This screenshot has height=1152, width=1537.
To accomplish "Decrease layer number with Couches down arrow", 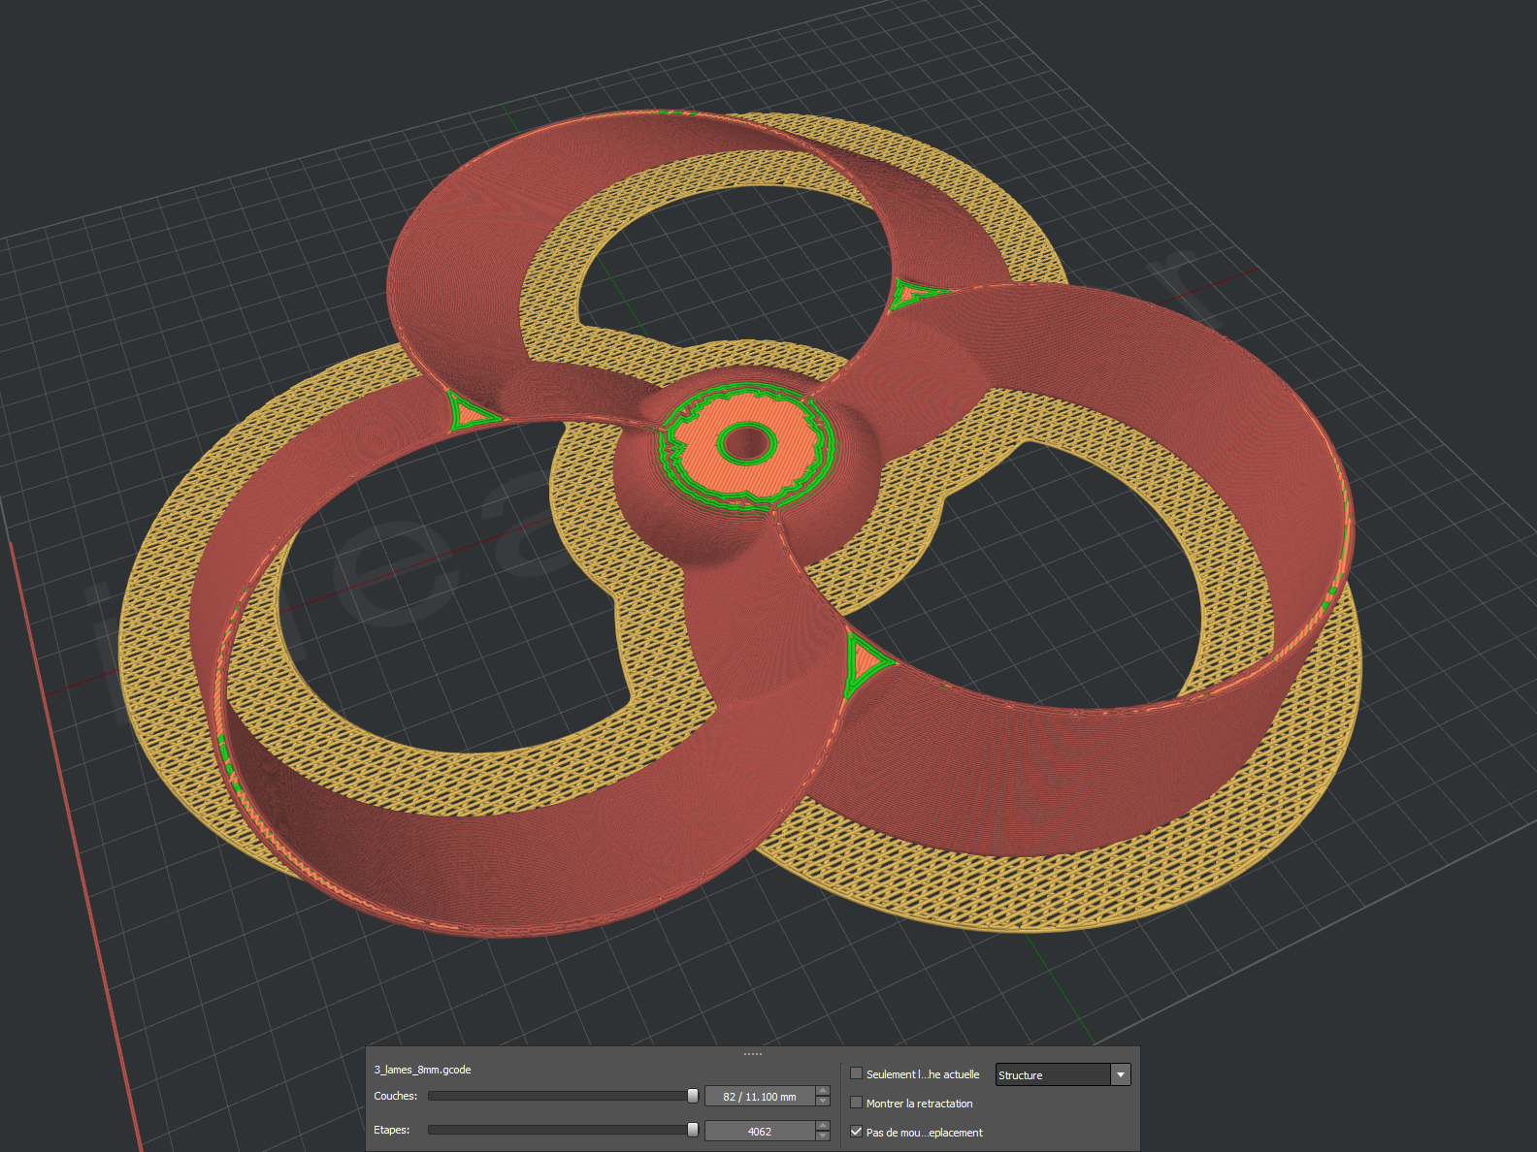I will pyautogui.click(x=823, y=1102).
